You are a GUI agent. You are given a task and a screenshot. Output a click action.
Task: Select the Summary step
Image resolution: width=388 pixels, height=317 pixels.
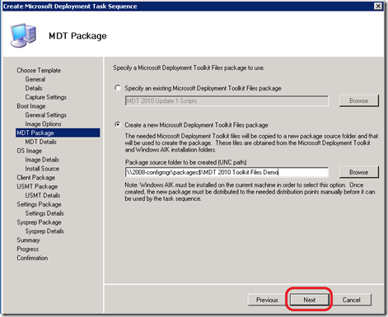(28, 240)
